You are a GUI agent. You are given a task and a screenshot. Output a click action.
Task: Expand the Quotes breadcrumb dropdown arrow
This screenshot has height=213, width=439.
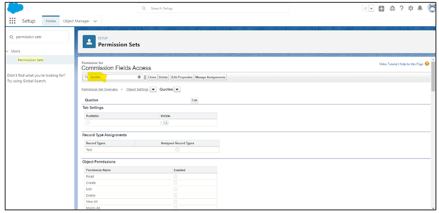click(177, 89)
